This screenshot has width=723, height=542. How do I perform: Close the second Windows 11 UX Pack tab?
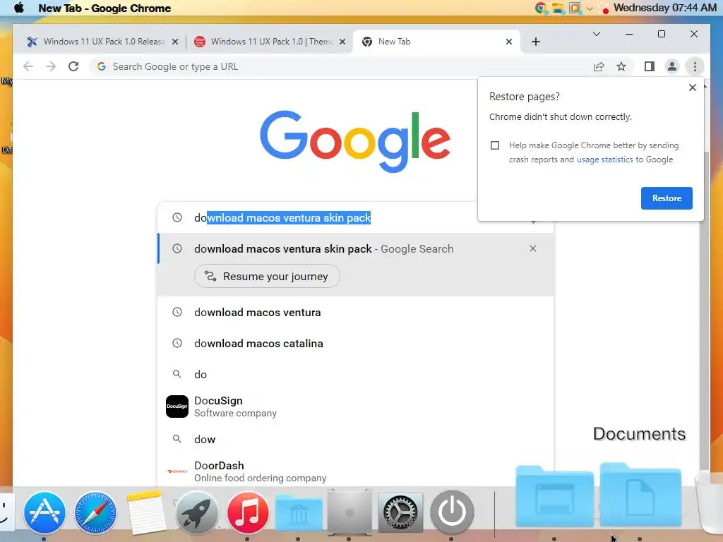pyautogui.click(x=342, y=42)
